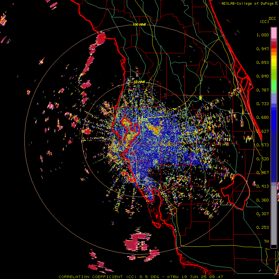Viewport: 279px width, 279px height.
Task: Pick the bright green band on the scale
Action: coord(274,85)
